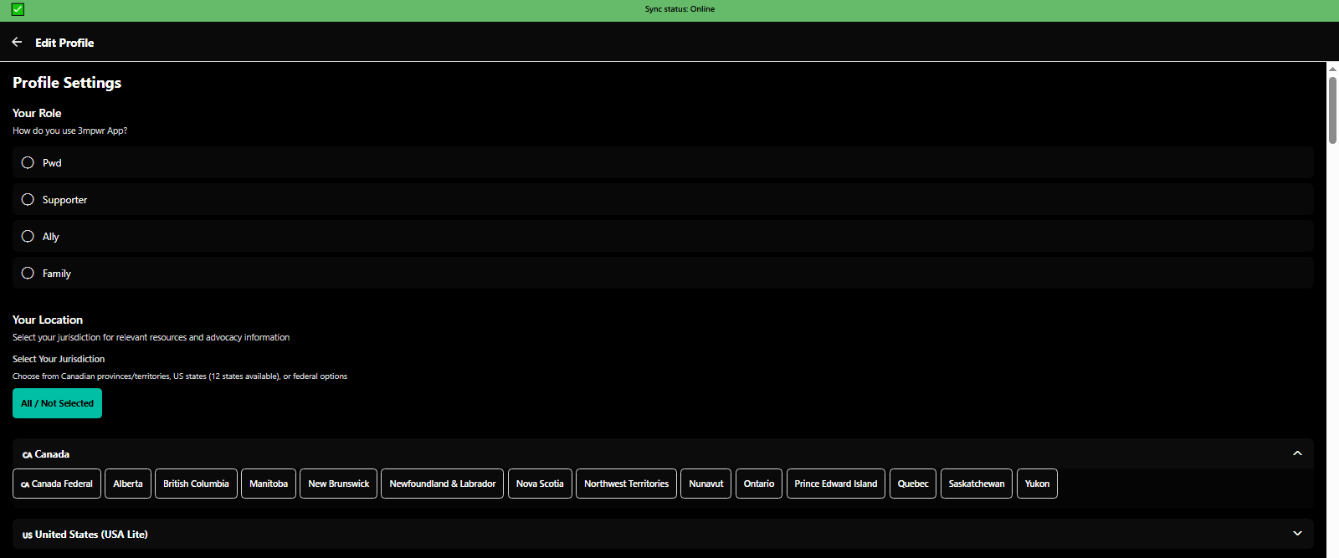Choose Manitoba jurisdiction

coord(269,484)
